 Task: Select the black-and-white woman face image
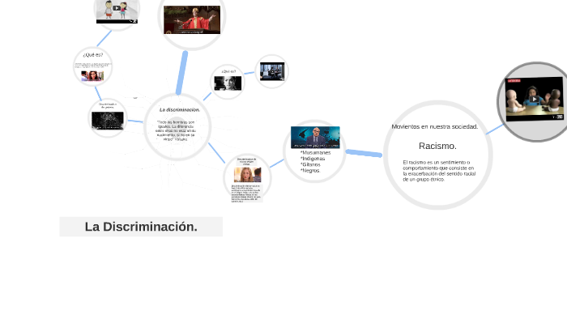click(x=228, y=83)
